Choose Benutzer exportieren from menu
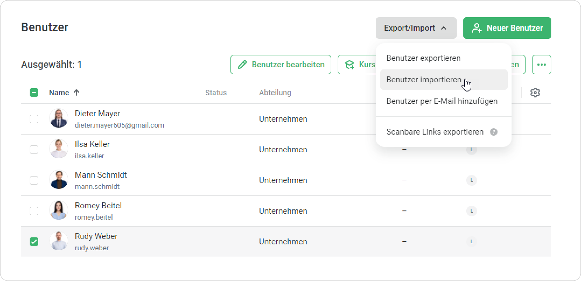 pos(423,58)
